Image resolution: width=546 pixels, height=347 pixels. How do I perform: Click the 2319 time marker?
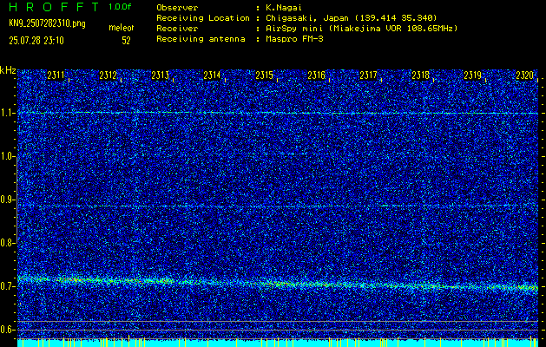pyautogui.click(x=472, y=75)
